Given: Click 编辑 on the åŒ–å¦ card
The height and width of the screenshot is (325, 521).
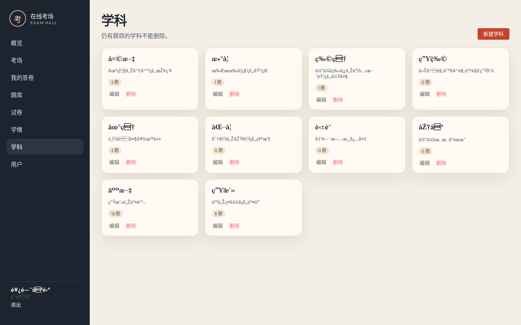Looking at the screenshot, I should tap(218, 162).
